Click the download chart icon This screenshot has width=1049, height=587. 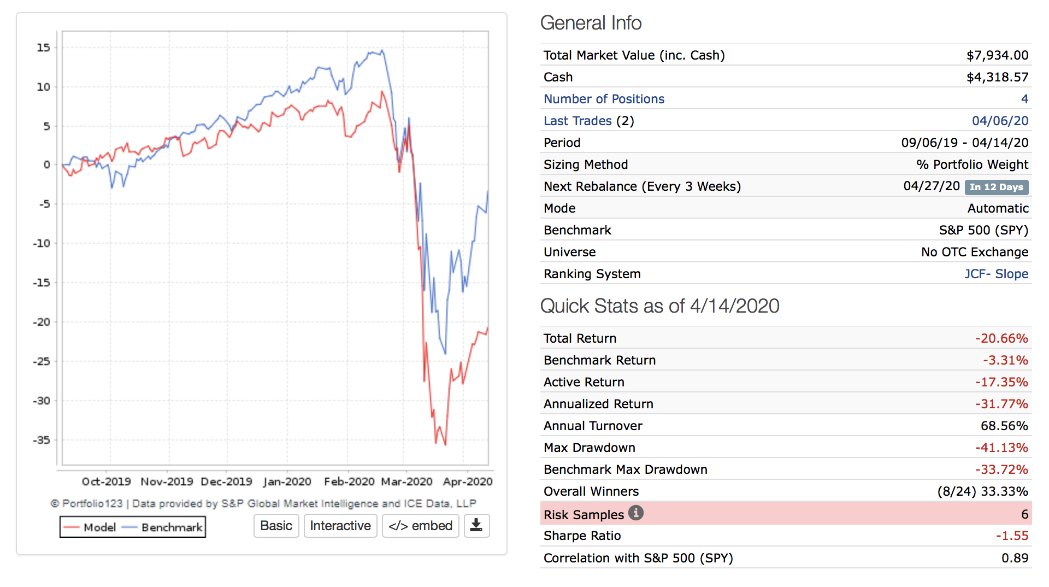(x=476, y=526)
